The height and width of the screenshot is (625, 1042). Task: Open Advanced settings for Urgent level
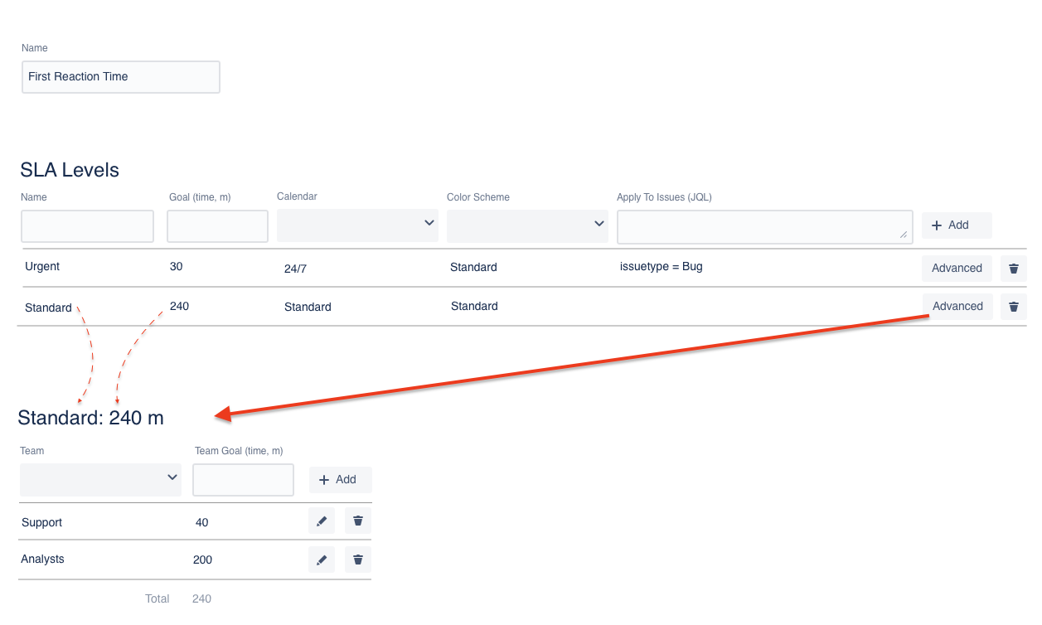pyautogui.click(x=957, y=268)
